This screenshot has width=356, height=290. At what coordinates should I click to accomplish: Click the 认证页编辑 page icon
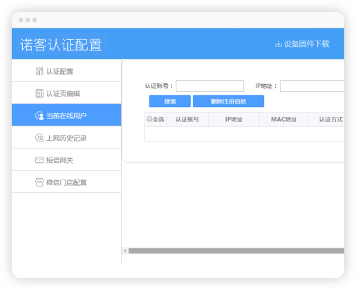(x=39, y=93)
